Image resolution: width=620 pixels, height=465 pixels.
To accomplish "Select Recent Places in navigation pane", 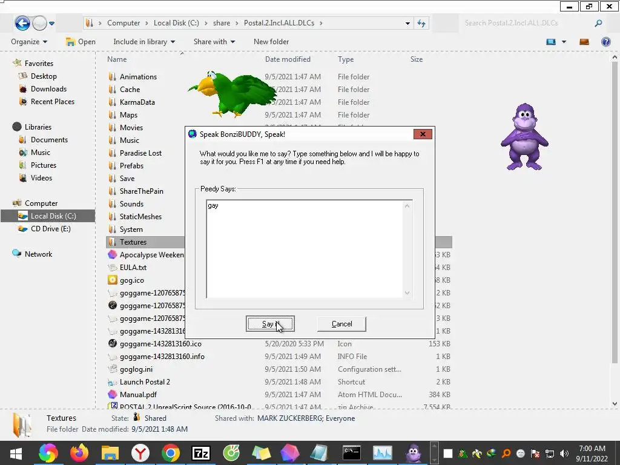I will point(53,102).
